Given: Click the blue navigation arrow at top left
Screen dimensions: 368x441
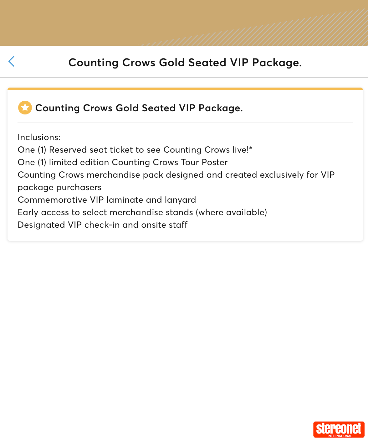Looking at the screenshot, I should coord(11,62).
